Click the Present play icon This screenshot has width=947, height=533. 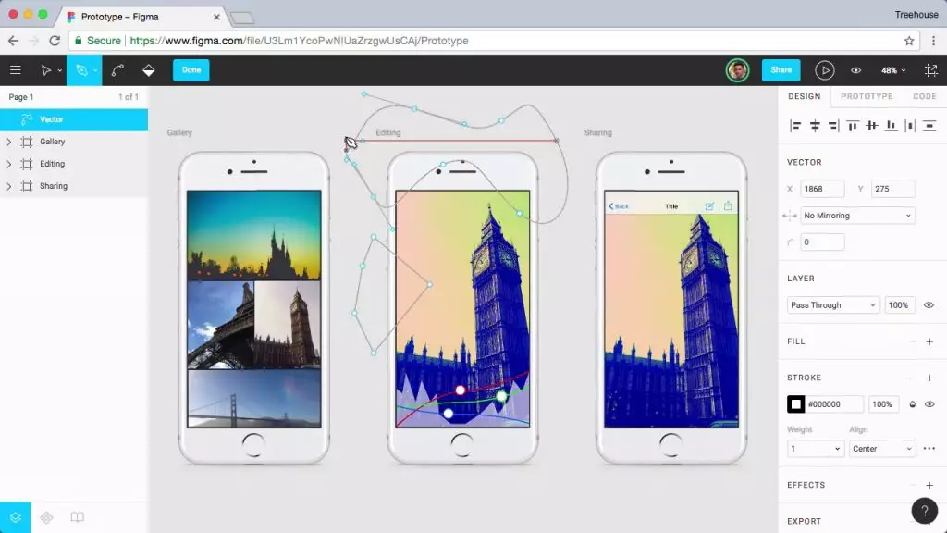point(824,70)
